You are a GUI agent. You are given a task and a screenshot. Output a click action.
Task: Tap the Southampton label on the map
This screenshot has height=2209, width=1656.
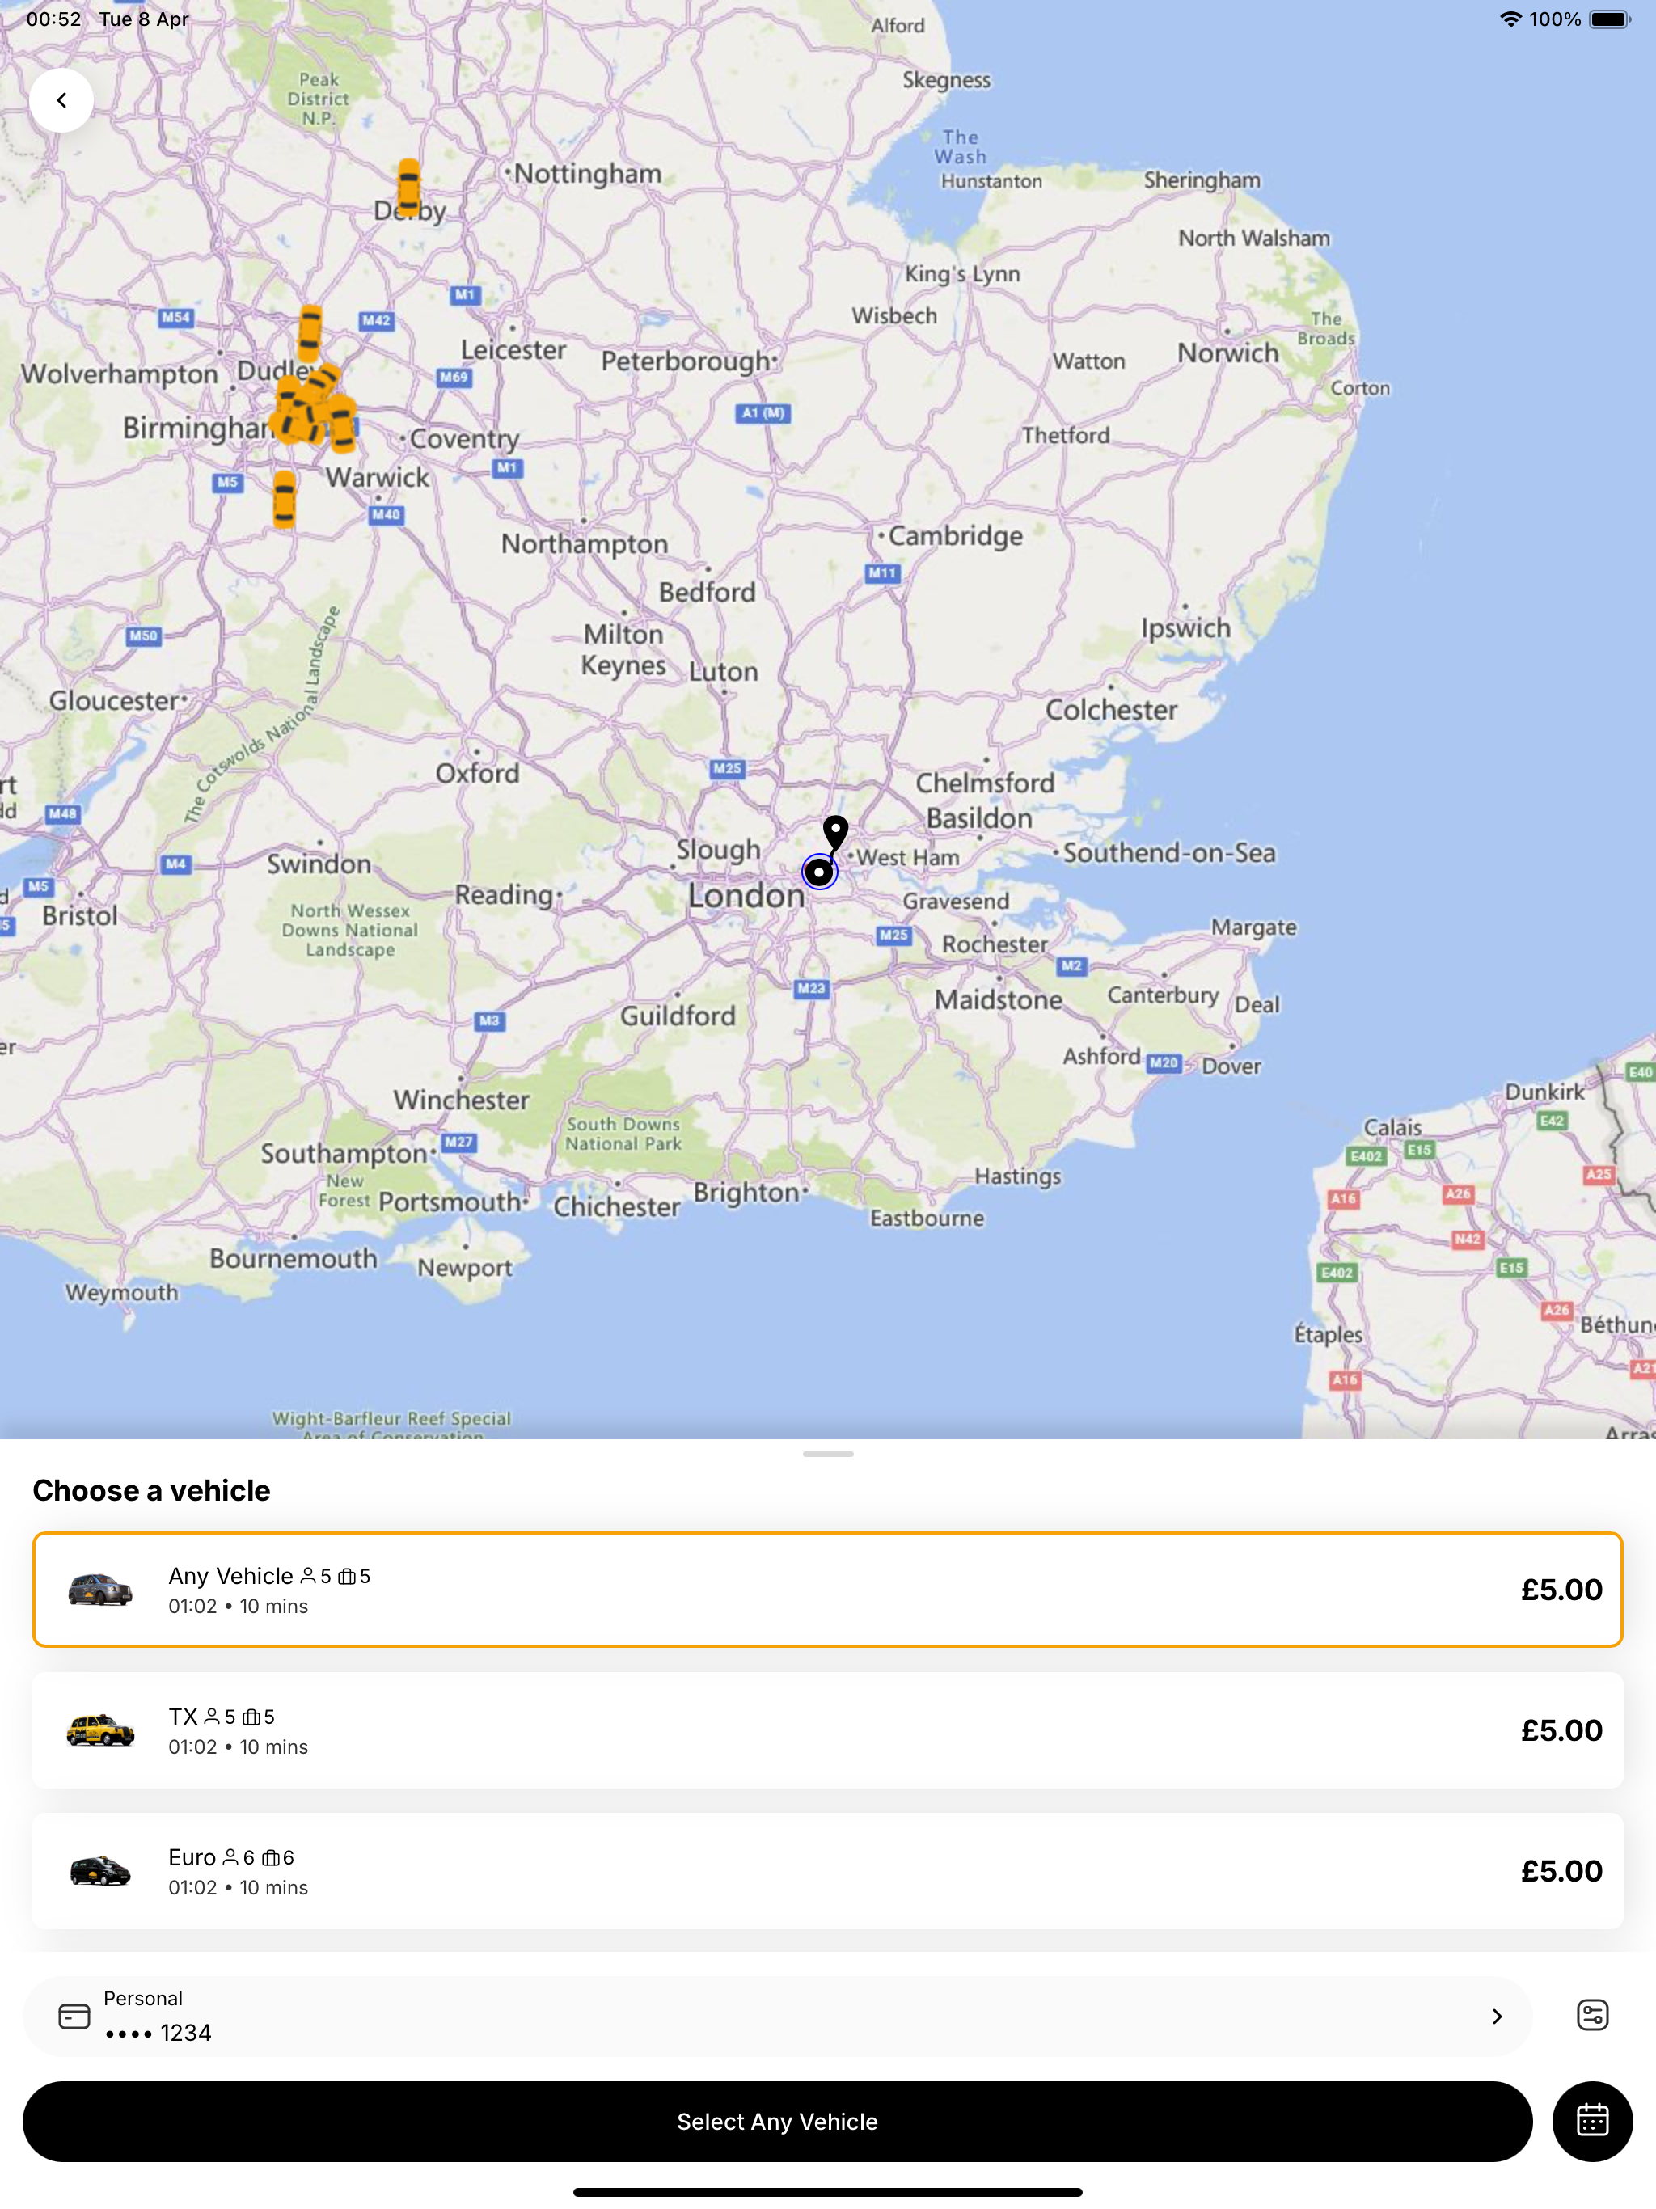point(344,1155)
